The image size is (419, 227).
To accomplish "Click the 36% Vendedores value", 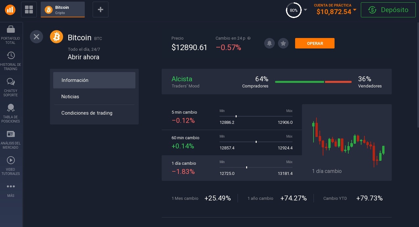I will coord(364,79).
